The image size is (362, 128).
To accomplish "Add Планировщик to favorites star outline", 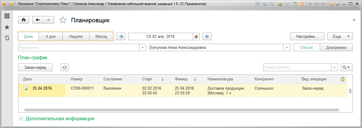I will (x=63, y=20).
